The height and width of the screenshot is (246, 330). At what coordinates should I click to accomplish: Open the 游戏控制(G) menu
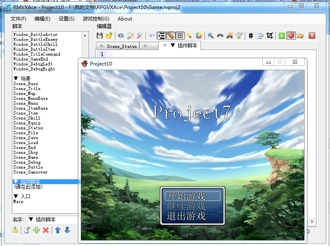pyautogui.click(x=96, y=19)
